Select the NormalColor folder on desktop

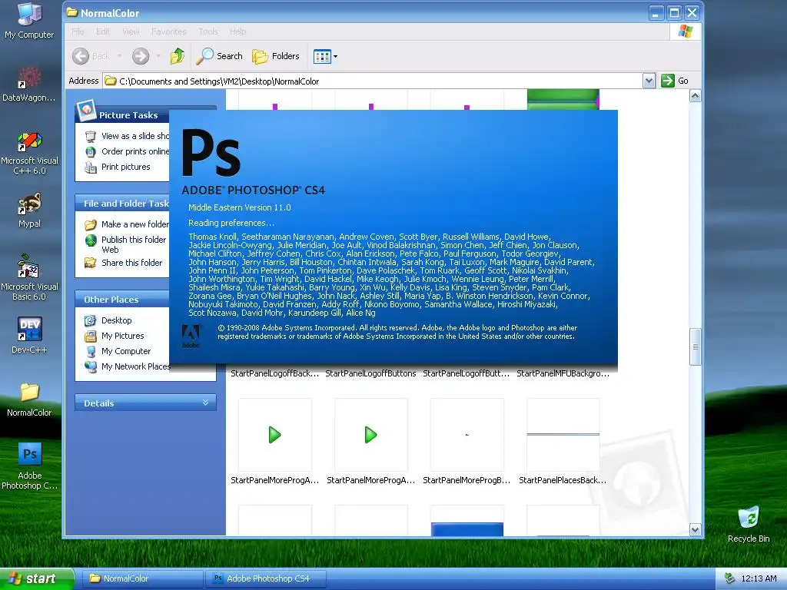click(x=29, y=399)
